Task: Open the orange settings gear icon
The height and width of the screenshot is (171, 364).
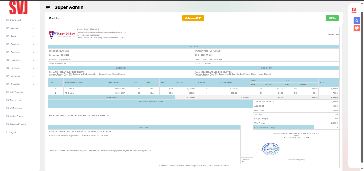Action: click(x=357, y=28)
